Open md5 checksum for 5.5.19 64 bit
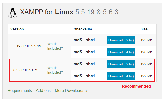 click(78, 52)
